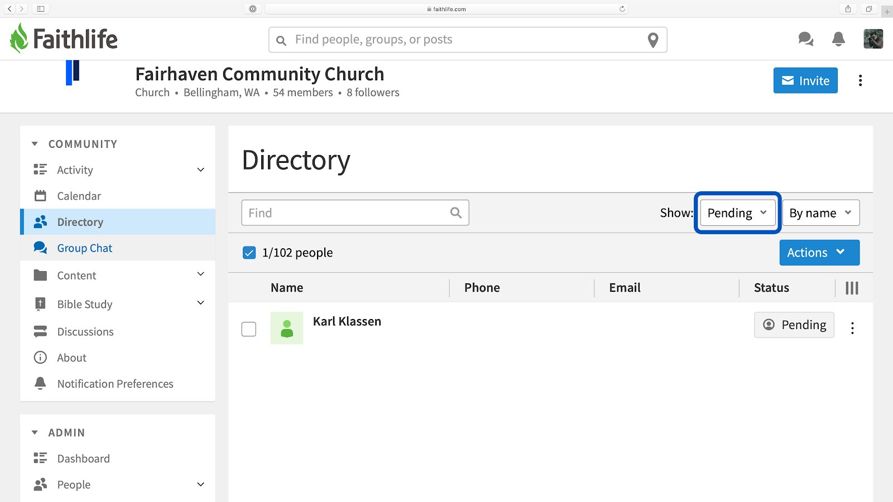This screenshot has height=502, width=893.
Task: Click the Safari show tabs button
Action: coord(869,9)
